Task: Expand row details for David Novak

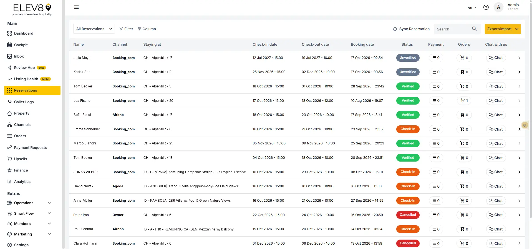Action: click(519, 186)
